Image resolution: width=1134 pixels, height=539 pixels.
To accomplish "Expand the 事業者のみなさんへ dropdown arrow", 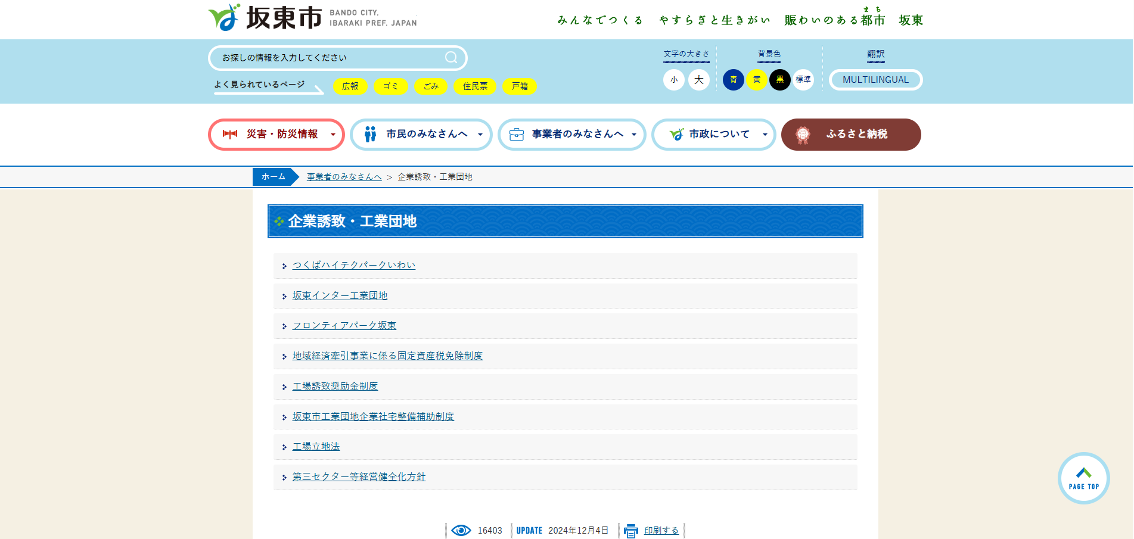I will [634, 135].
